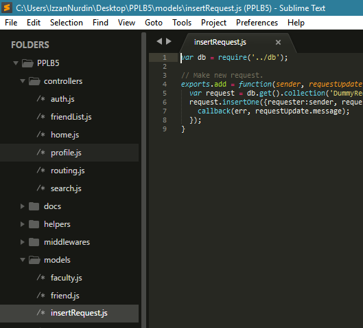Open friendList.js from the sidebar
Screen dimensions: 363x328
click(x=71, y=117)
